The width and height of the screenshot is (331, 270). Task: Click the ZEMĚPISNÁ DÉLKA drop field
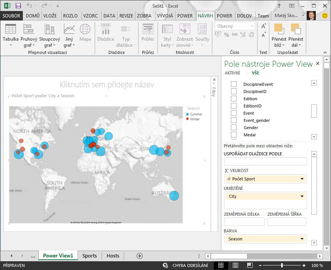[244, 222]
